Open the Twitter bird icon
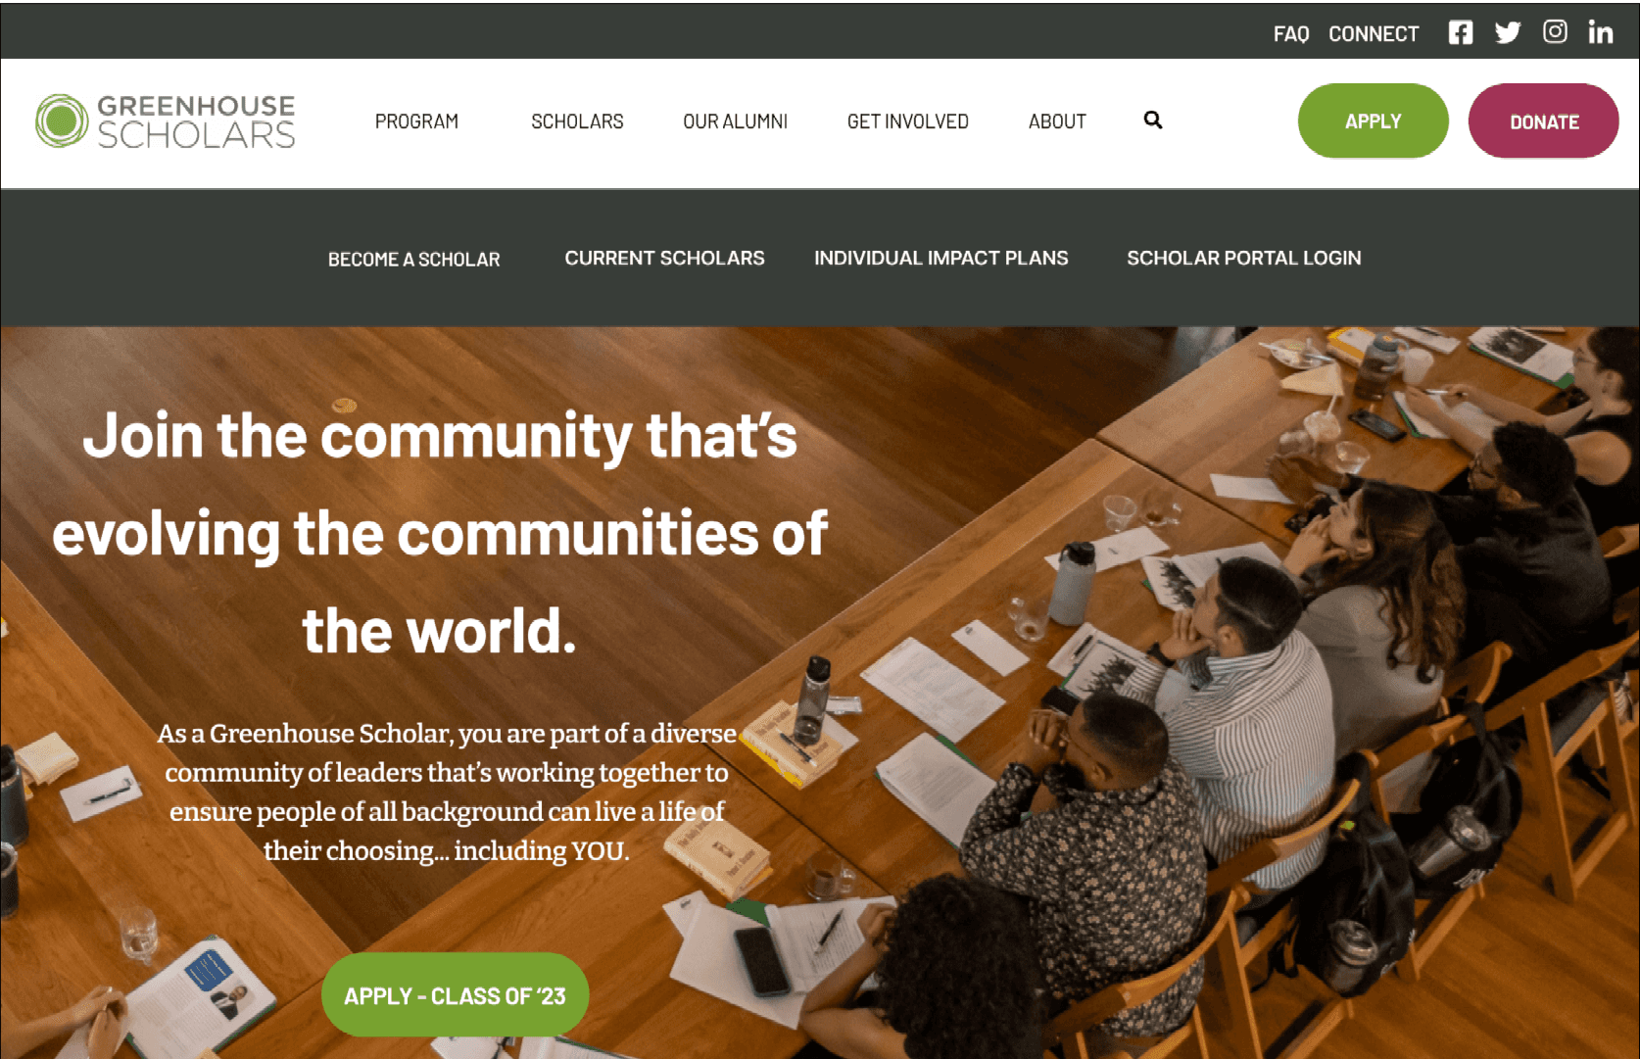The image size is (1640, 1059). 1508,32
